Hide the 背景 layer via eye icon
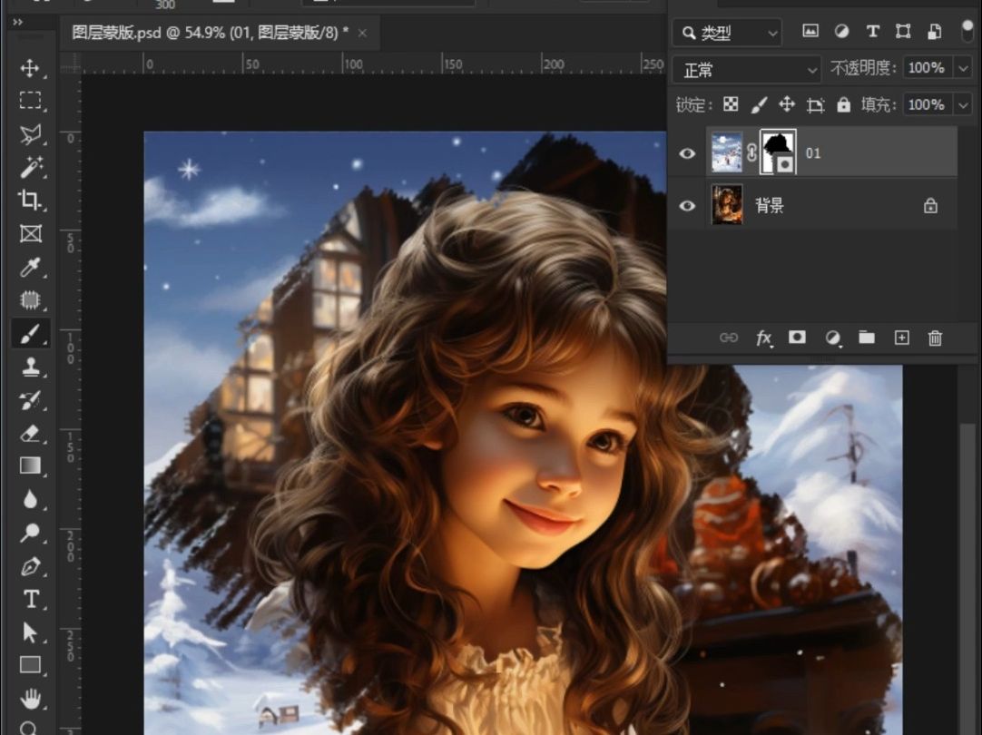Viewport: 982px width, 735px height. pyautogui.click(x=687, y=206)
